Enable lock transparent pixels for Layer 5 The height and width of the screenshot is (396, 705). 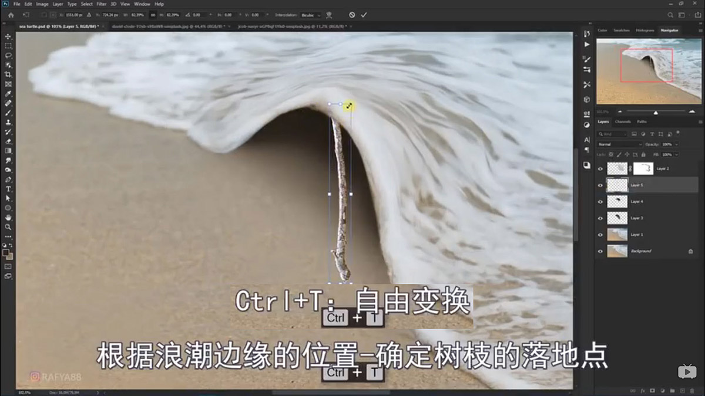tap(610, 154)
